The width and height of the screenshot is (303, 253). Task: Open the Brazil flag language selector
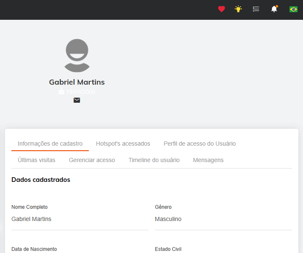[293, 9]
